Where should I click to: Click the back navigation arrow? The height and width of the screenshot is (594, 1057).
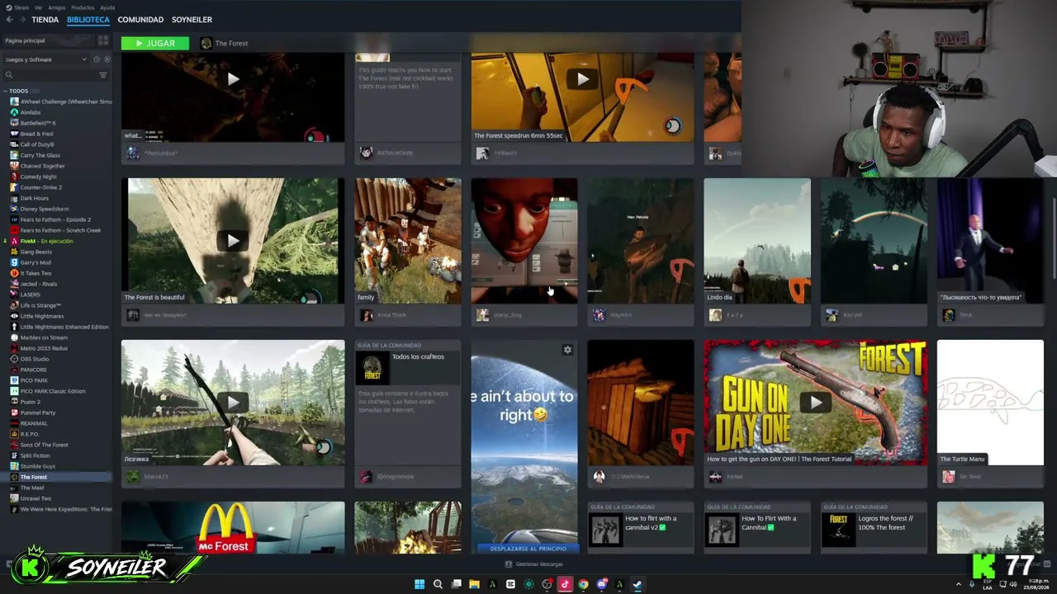(x=9, y=20)
